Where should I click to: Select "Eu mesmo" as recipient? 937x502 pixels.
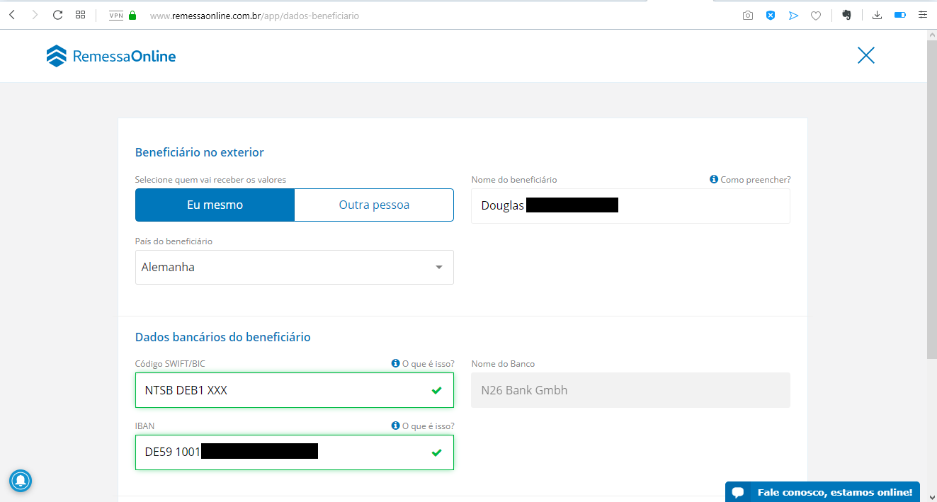click(x=215, y=205)
